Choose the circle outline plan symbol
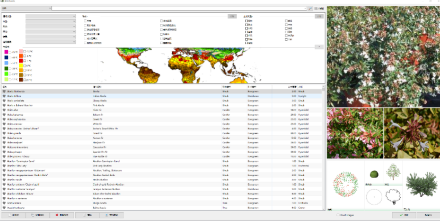Viewport: 440px width, 221px height. point(374,196)
